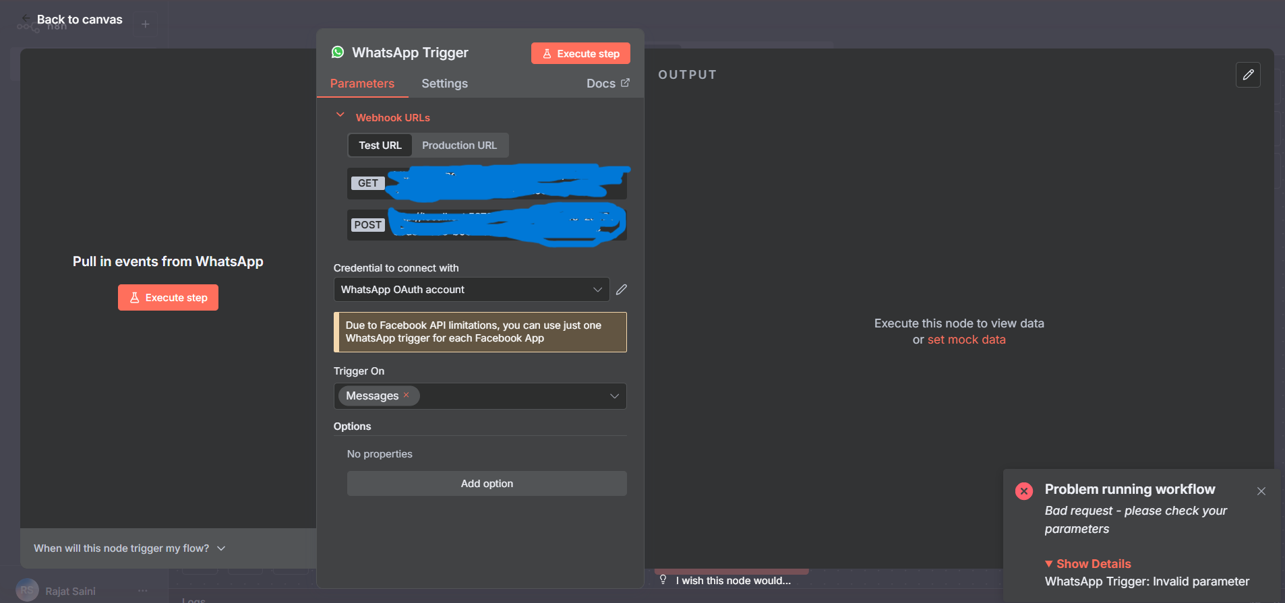Click the set mock data link
The image size is (1285, 603).
(966, 340)
